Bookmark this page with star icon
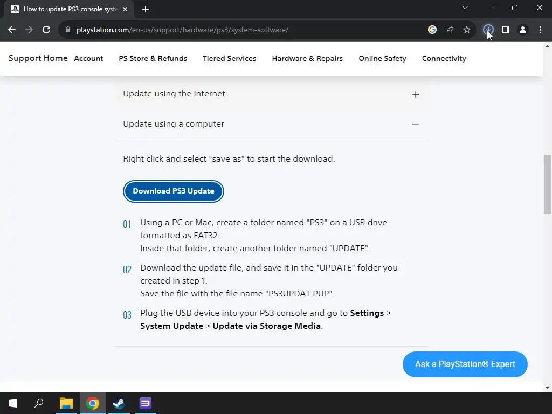552x414 pixels. 467,30
